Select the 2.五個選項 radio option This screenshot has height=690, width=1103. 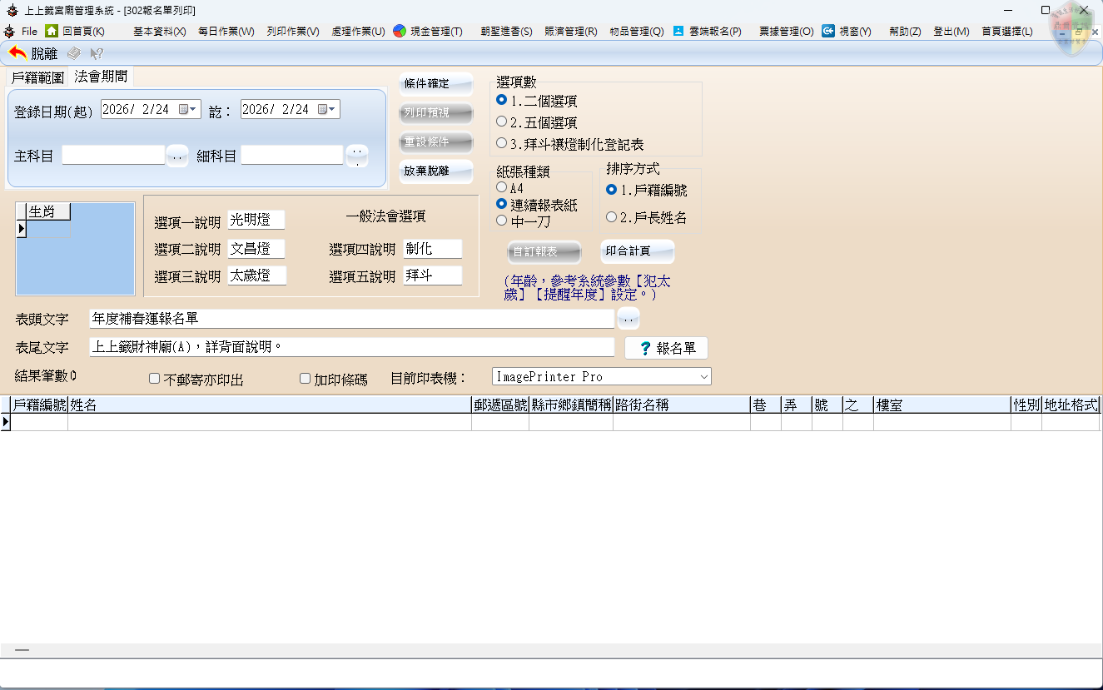point(502,122)
